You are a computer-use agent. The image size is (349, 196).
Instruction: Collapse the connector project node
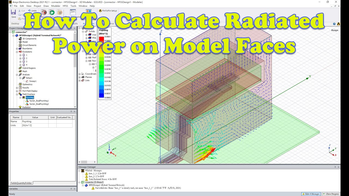[x=10, y=32]
